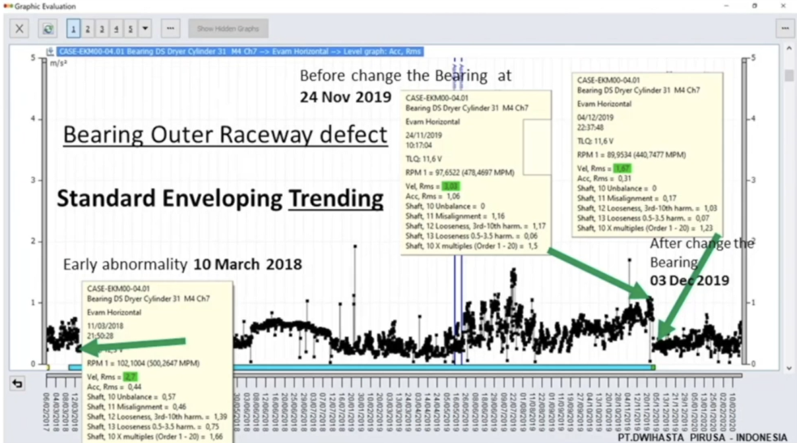Click the Show Hidden Graphs button

pyautogui.click(x=228, y=29)
